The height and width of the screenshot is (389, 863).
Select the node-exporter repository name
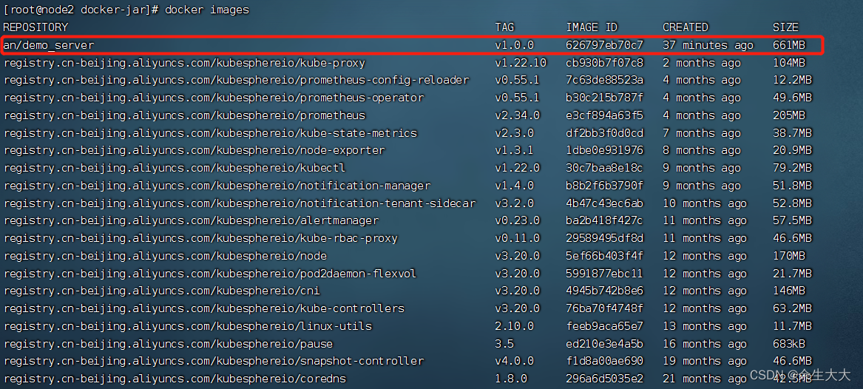(194, 150)
